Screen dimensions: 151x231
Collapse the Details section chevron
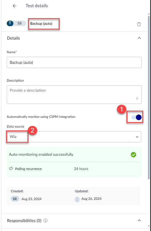[139, 38]
